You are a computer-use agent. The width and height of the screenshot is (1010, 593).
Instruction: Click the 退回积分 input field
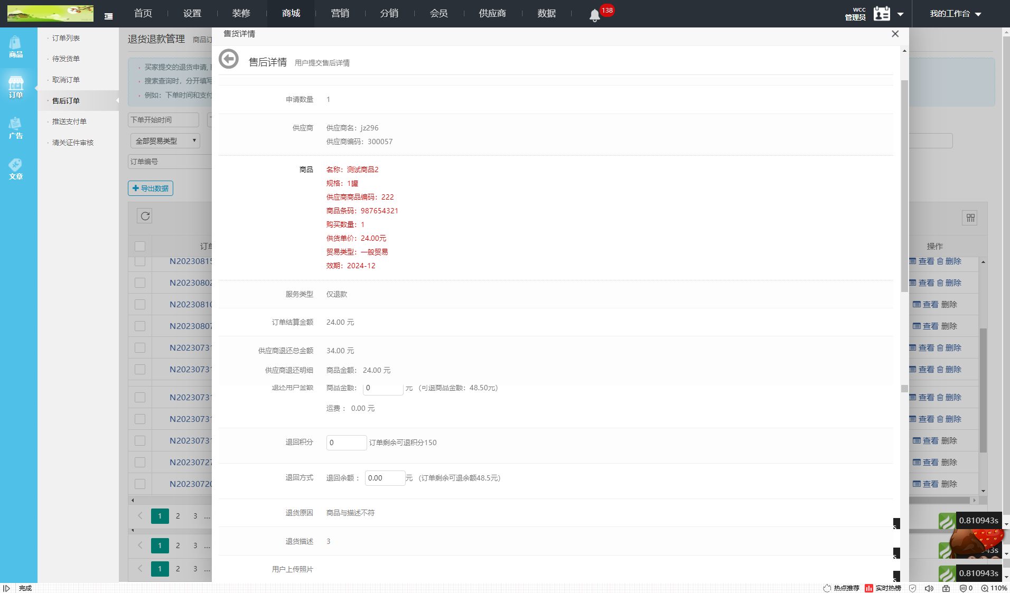click(x=346, y=443)
